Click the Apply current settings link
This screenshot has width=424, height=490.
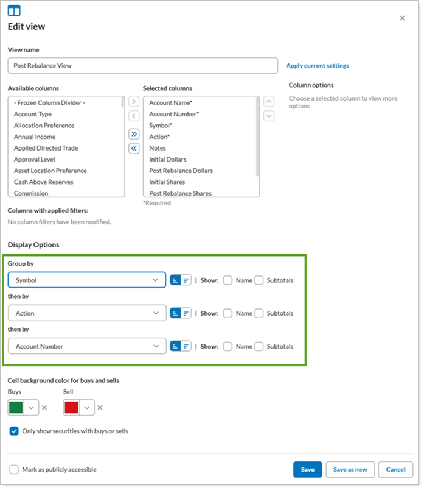[318, 66]
